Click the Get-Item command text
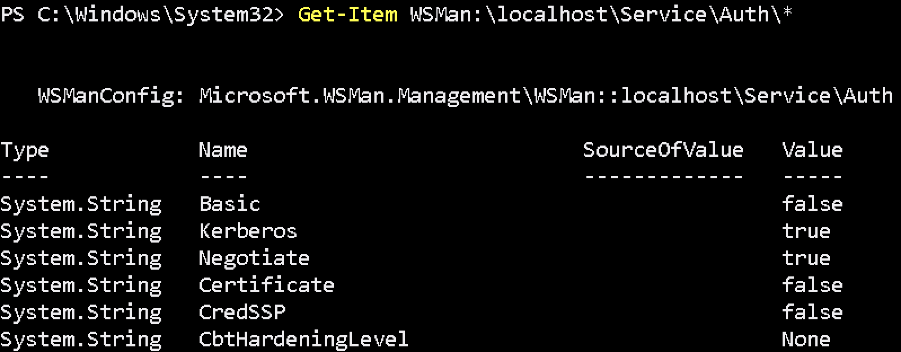Image resolution: width=901 pixels, height=352 pixels. (x=347, y=14)
